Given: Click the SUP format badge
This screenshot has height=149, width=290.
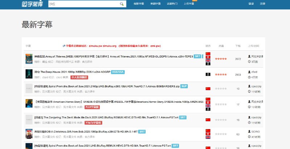Looking at the screenshot, I should click(x=184, y=86).
